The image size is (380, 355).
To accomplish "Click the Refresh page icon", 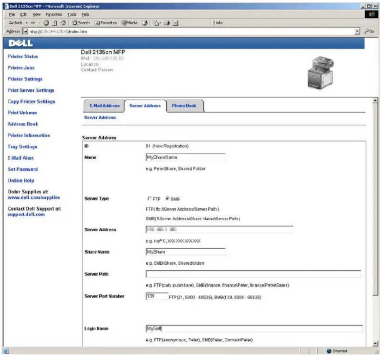I will pyautogui.click(x=55, y=23).
